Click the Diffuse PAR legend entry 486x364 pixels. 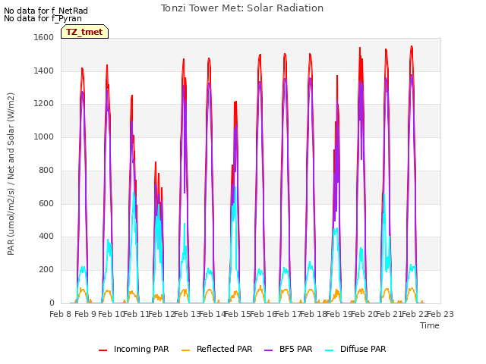(x=355, y=349)
